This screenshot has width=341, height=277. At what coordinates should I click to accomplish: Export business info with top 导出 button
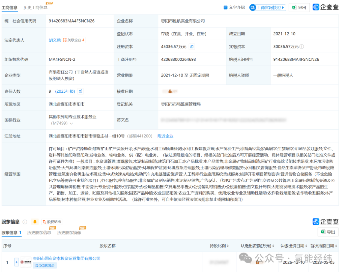point(299,8)
